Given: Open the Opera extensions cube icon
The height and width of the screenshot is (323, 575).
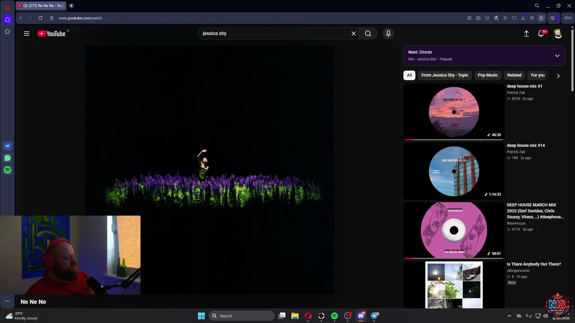Looking at the screenshot, I should (x=553, y=18).
